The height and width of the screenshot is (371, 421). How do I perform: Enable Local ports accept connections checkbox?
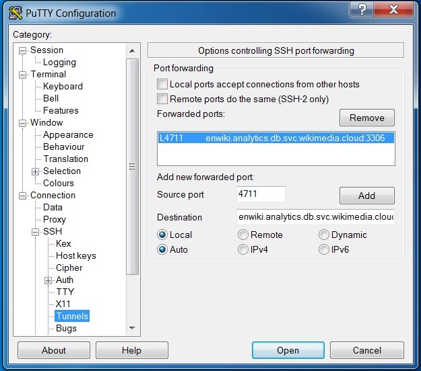162,84
